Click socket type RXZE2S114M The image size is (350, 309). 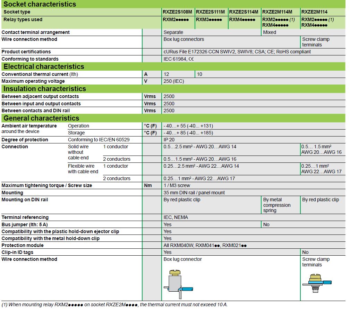click(x=244, y=12)
